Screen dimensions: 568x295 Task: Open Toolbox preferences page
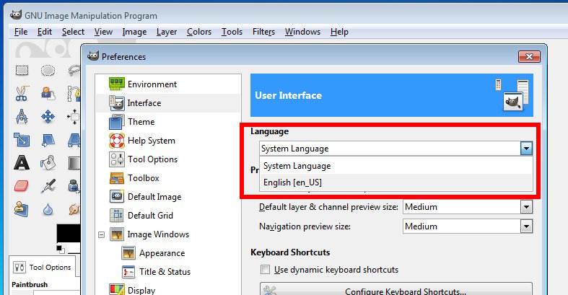pyautogui.click(x=144, y=178)
